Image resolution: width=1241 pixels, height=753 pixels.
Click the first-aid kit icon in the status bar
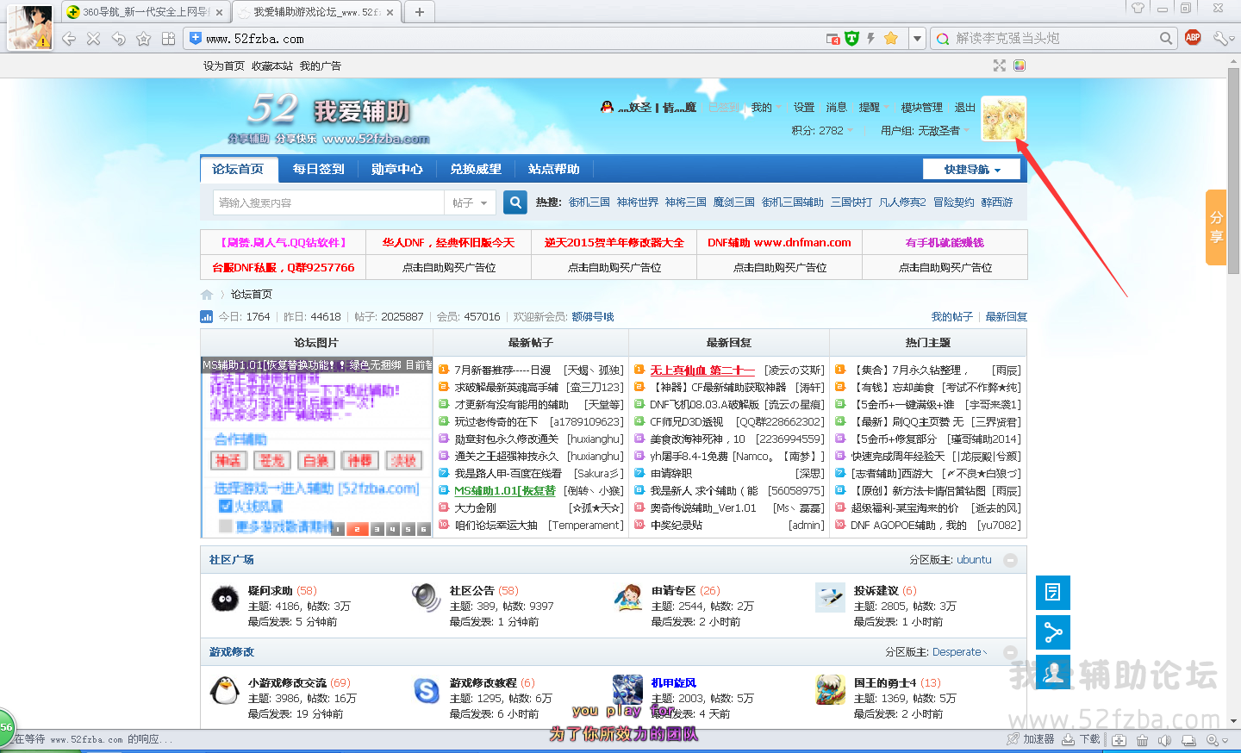(1119, 740)
